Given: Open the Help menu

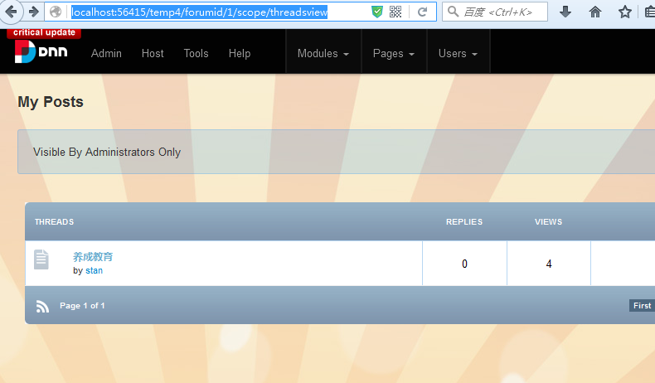Looking at the screenshot, I should click(240, 53).
